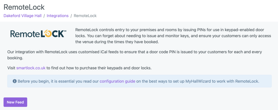This screenshot has height=110, width=278.
Task: Click the SM service mark beside the logo
Action: [64, 31]
